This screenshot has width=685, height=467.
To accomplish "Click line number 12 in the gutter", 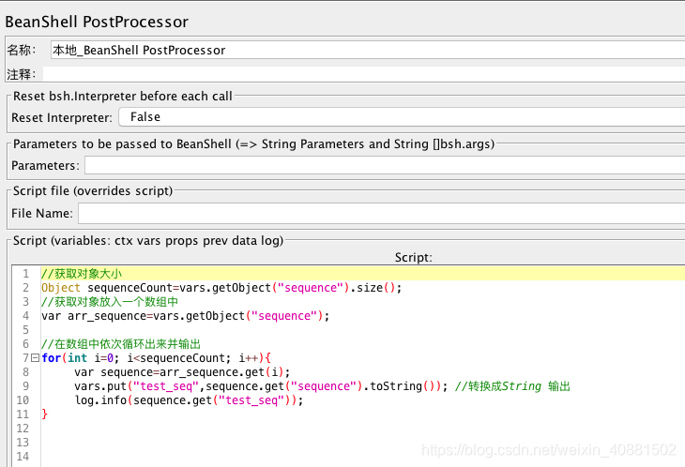I will click(23, 429).
